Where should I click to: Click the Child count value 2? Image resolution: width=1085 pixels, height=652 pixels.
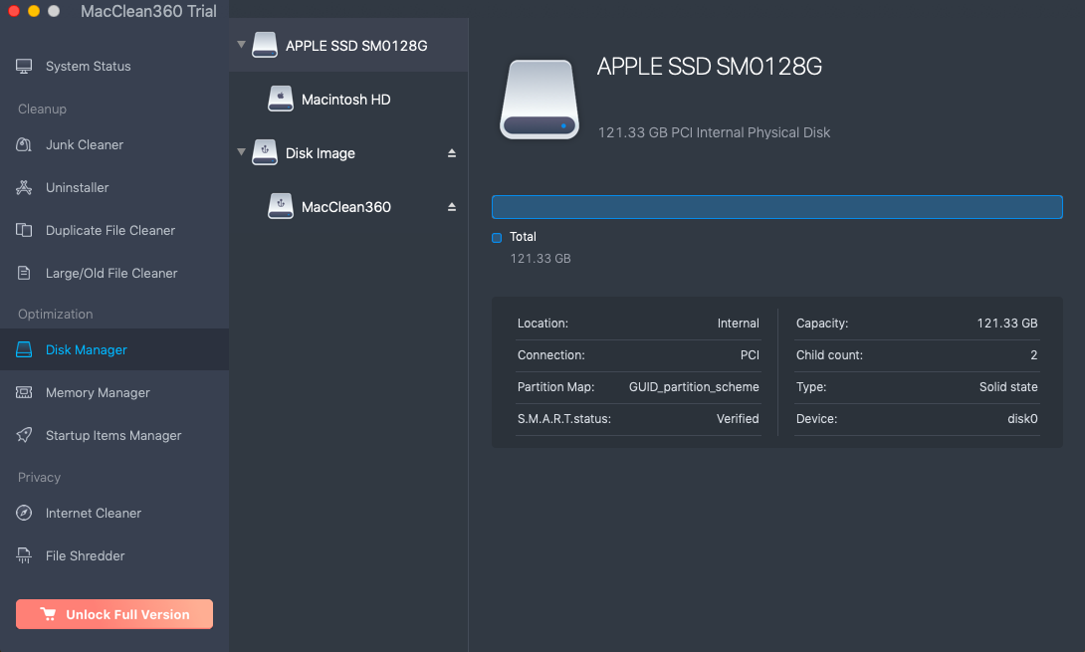click(1034, 355)
